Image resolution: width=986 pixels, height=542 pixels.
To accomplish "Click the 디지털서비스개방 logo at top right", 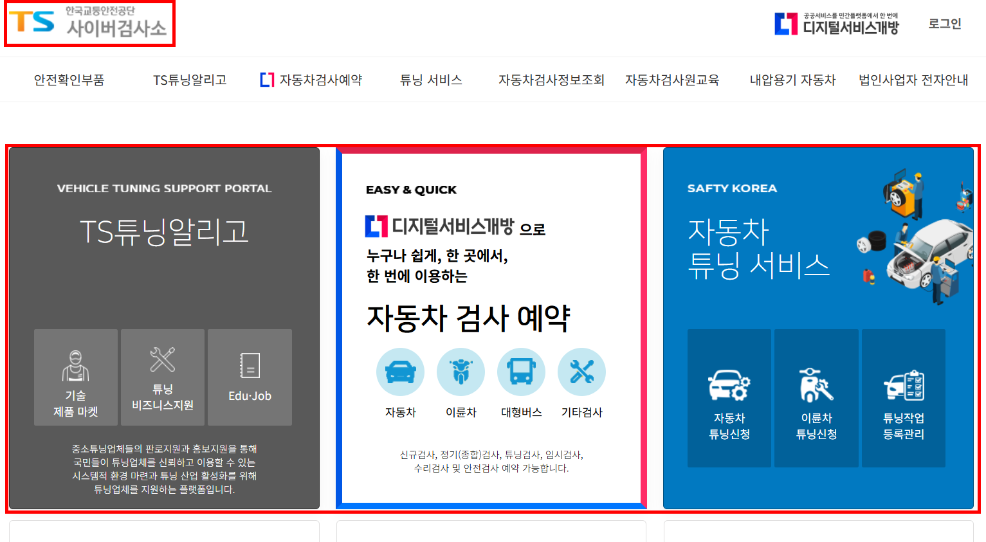I will coord(836,23).
